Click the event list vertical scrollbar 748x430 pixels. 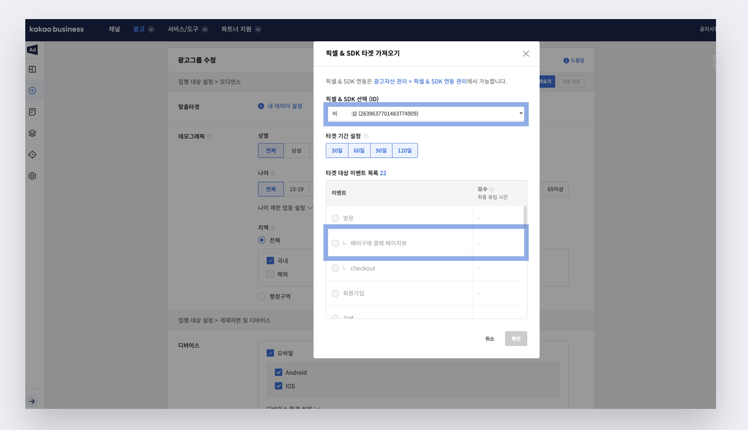(525, 218)
